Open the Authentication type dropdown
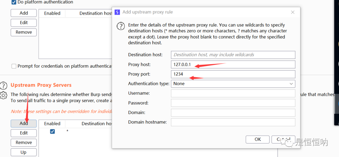 233,84
